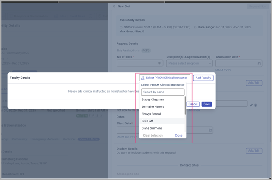Click the Search by name field
This screenshot has height=180, width=272.
click(162, 92)
